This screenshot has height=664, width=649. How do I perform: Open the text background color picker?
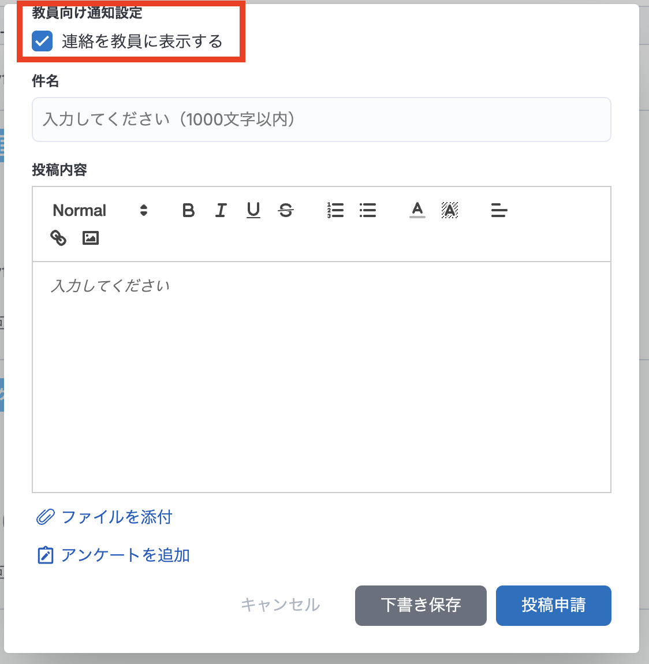point(450,211)
